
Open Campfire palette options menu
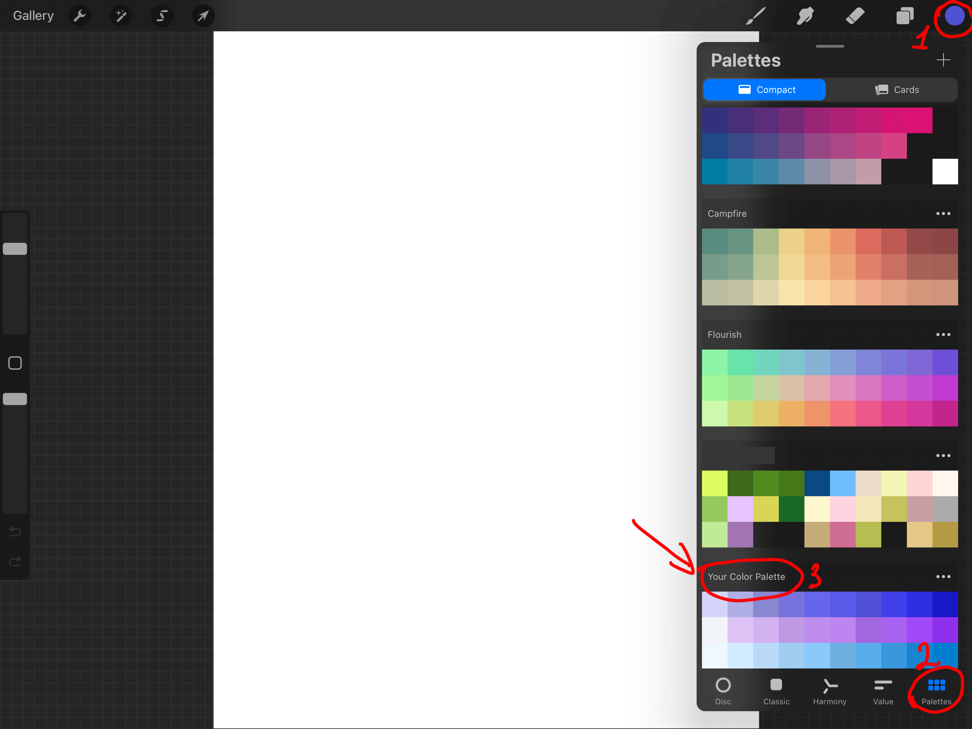943,214
